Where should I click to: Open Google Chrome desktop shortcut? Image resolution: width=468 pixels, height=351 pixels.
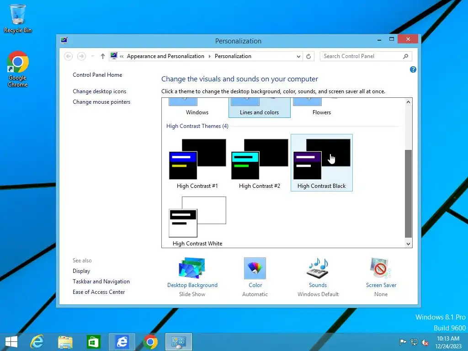[18, 69]
